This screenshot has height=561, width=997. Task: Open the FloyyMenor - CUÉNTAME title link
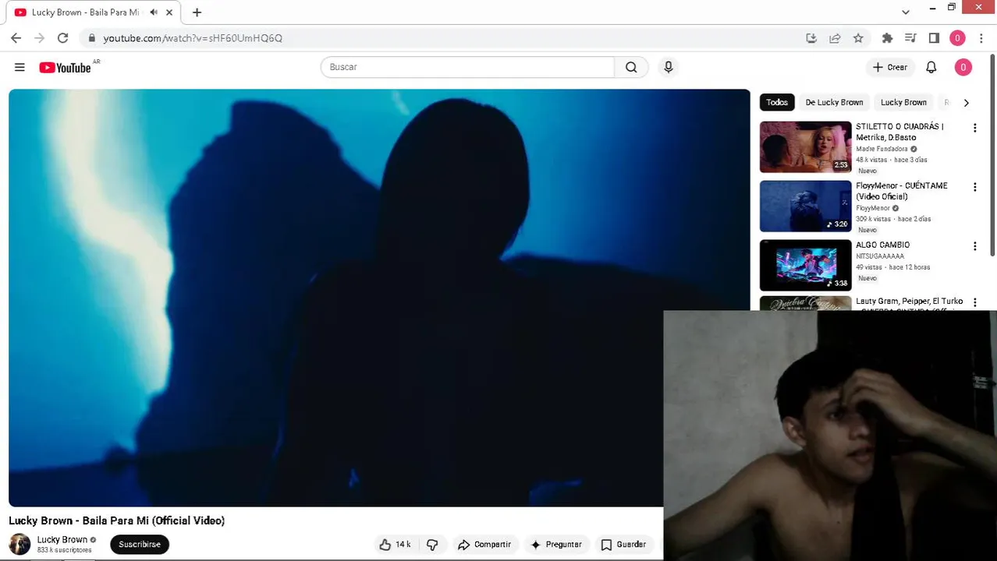pos(902,191)
